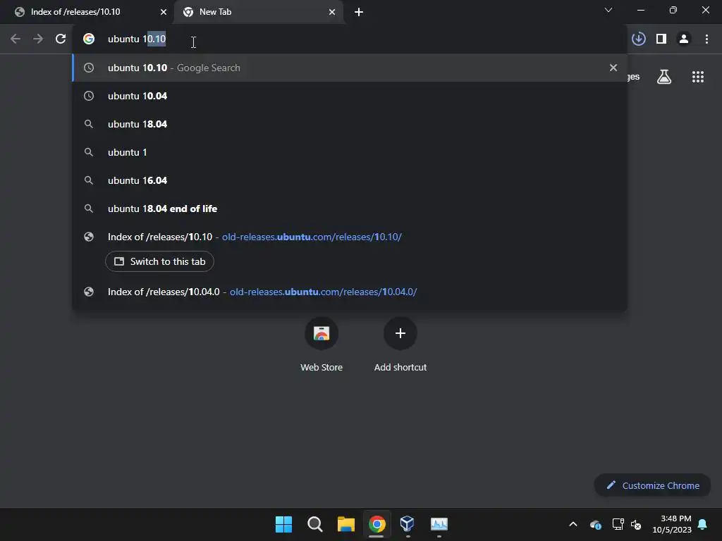Screen dimensions: 722x541
Task: Pick the ubuntu 16.04 suggestion
Action: [350, 180]
